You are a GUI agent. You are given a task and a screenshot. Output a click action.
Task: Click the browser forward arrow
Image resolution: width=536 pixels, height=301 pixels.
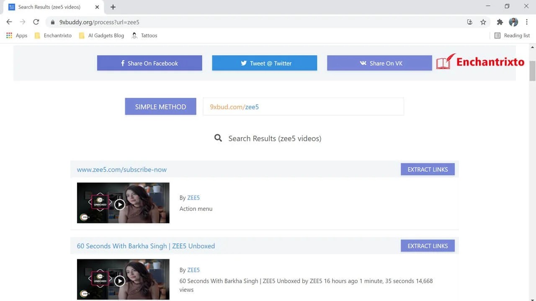23,22
